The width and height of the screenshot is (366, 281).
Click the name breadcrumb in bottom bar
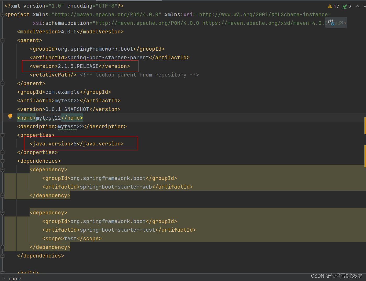click(x=15, y=278)
